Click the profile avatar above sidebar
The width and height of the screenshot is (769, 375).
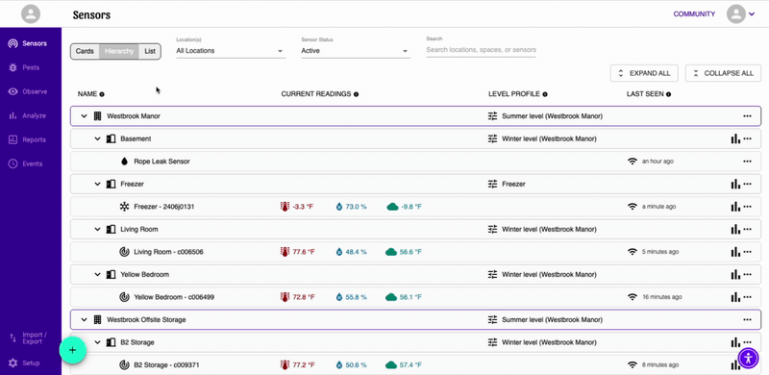(x=31, y=13)
